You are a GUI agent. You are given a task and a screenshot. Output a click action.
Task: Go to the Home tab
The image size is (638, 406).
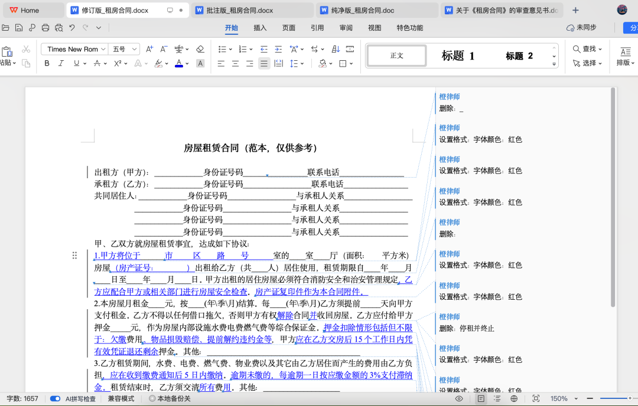32,10
